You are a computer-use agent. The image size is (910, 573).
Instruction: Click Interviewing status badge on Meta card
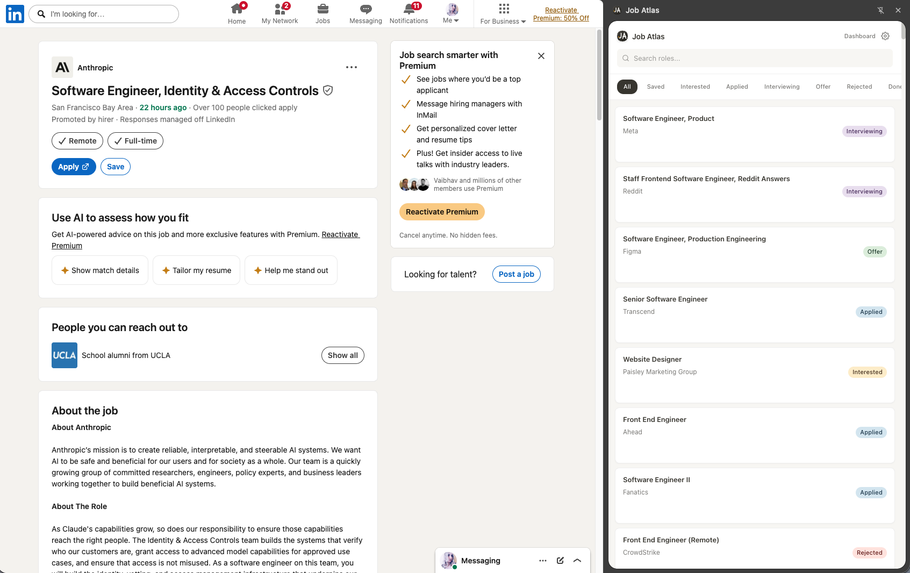(x=864, y=131)
